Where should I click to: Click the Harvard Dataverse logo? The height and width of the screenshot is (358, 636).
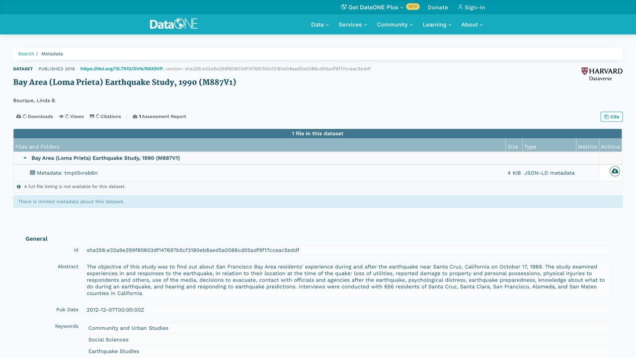pyautogui.click(x=602, y=74)
